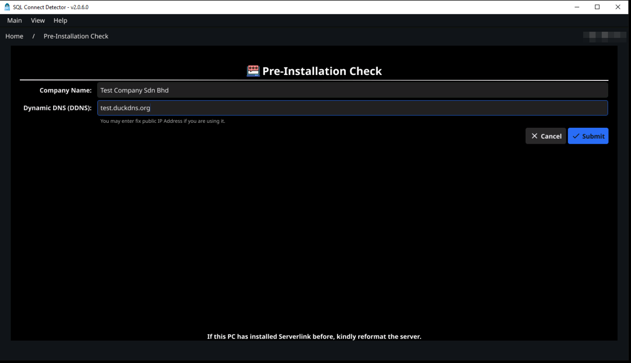Open the Help menu
This screenshot has height=363, width=631.
click(x=60, y=20)
